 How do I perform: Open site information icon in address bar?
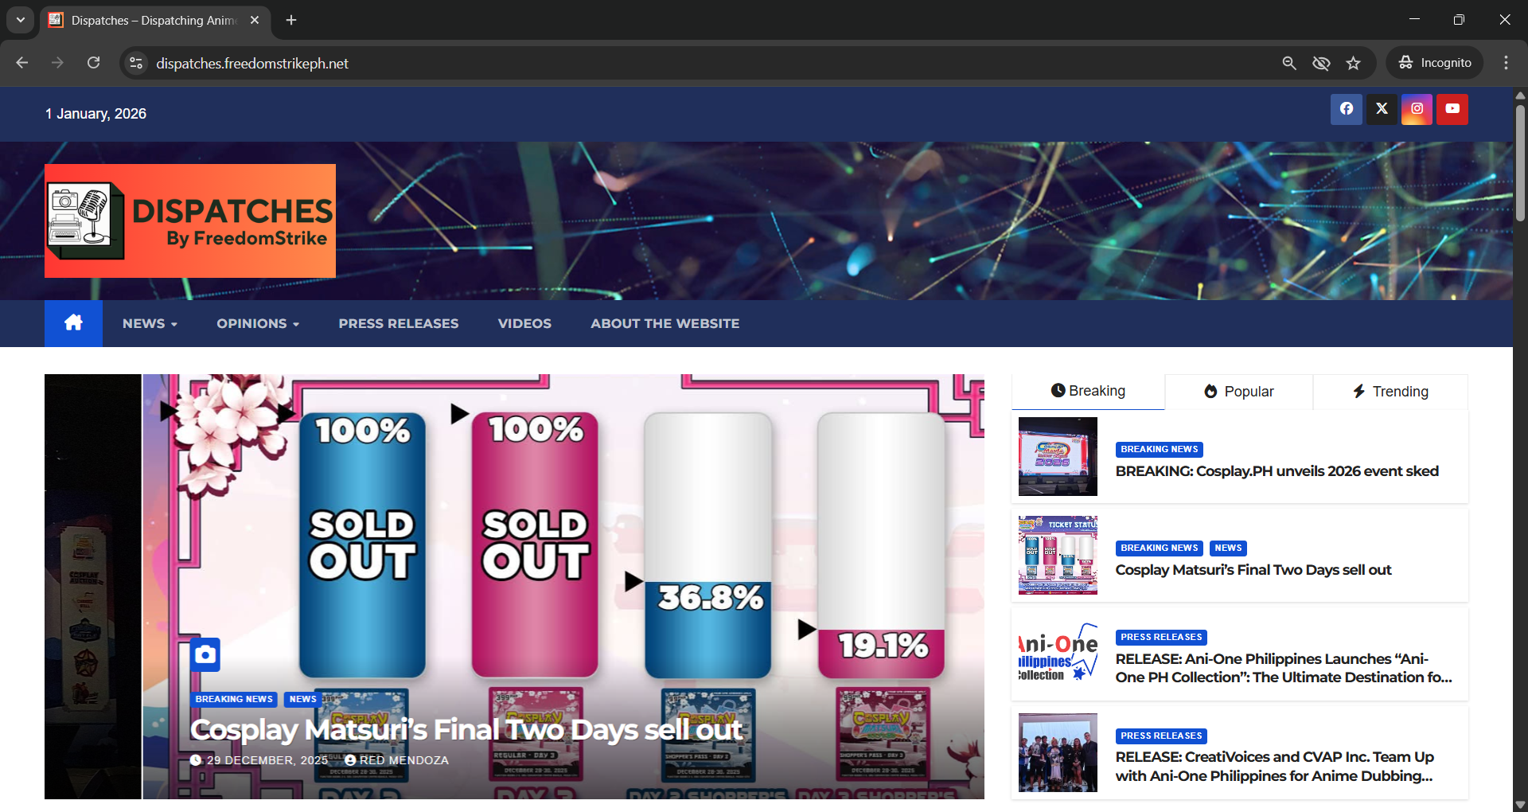[x=136, y=63]
